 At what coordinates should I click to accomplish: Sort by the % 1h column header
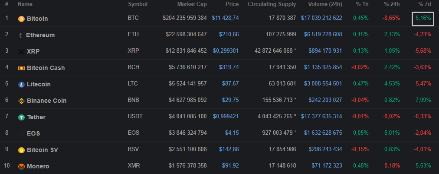[362, 4]
